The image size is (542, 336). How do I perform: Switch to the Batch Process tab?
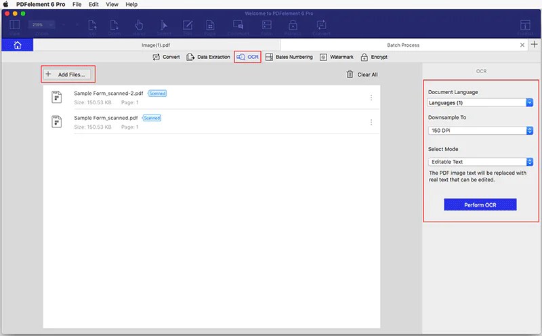(403, 45)
